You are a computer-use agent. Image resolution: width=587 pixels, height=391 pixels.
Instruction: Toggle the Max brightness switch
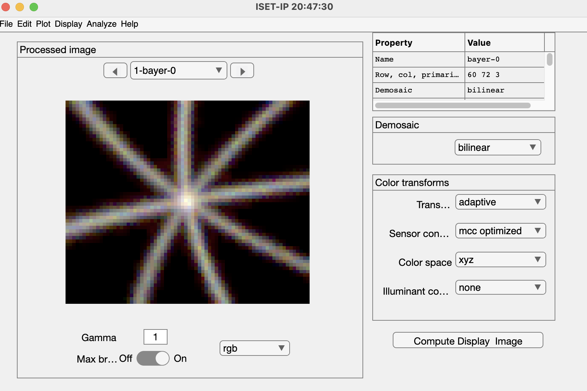153,359
